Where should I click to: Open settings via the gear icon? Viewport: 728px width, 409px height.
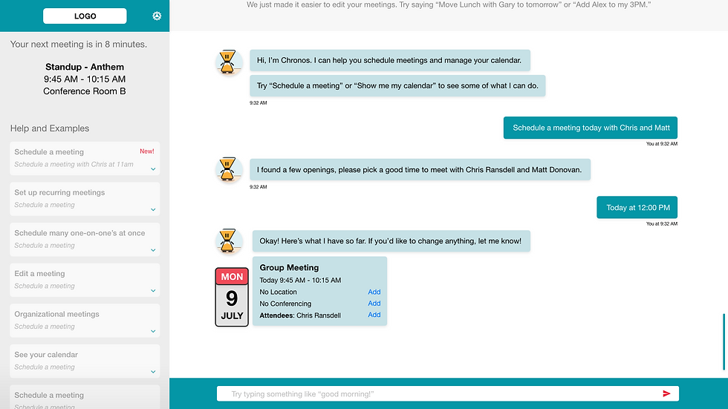pyautogui.click(x=157, y=16)
